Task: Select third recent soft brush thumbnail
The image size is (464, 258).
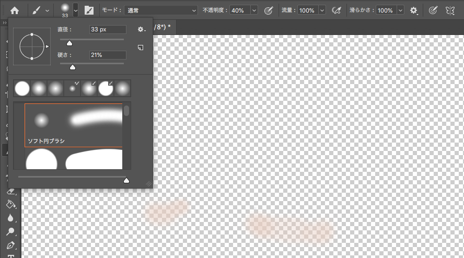Action: pos(55,88)
